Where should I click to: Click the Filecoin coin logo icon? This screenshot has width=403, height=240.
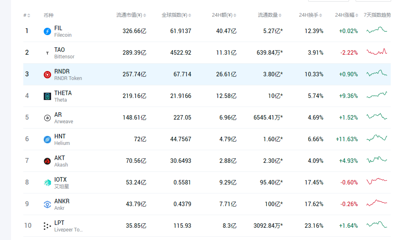47,31
